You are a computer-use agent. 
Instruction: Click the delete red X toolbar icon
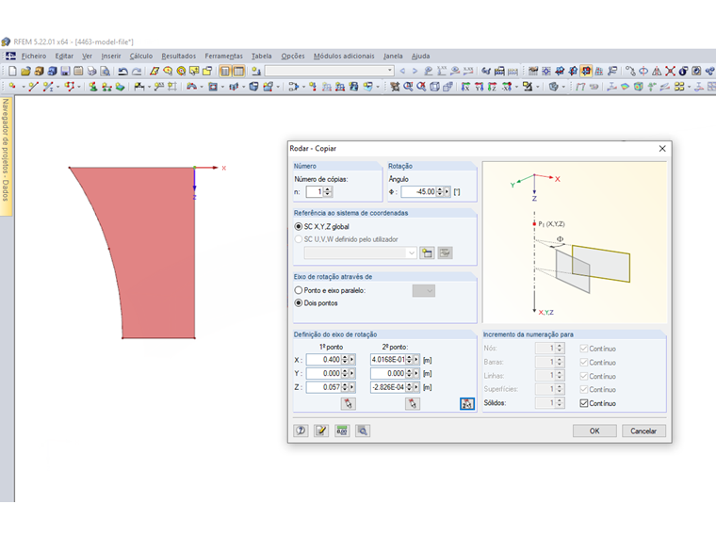pos(670,71)
